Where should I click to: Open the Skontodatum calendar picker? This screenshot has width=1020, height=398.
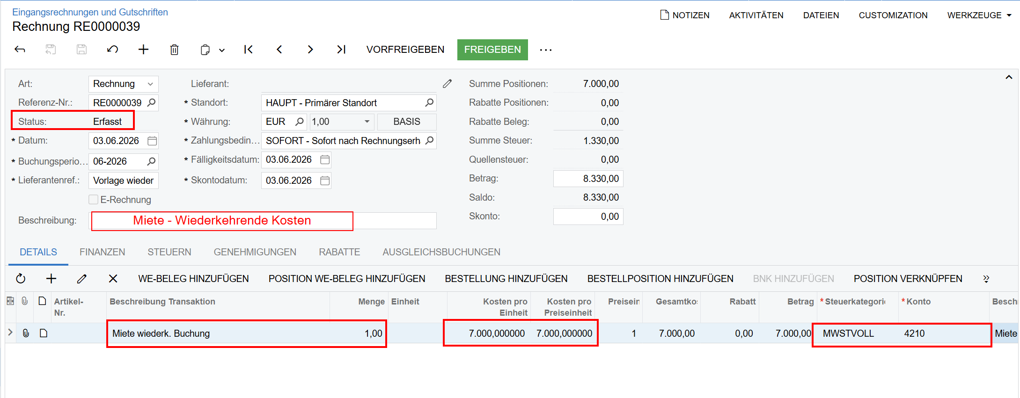325,181
